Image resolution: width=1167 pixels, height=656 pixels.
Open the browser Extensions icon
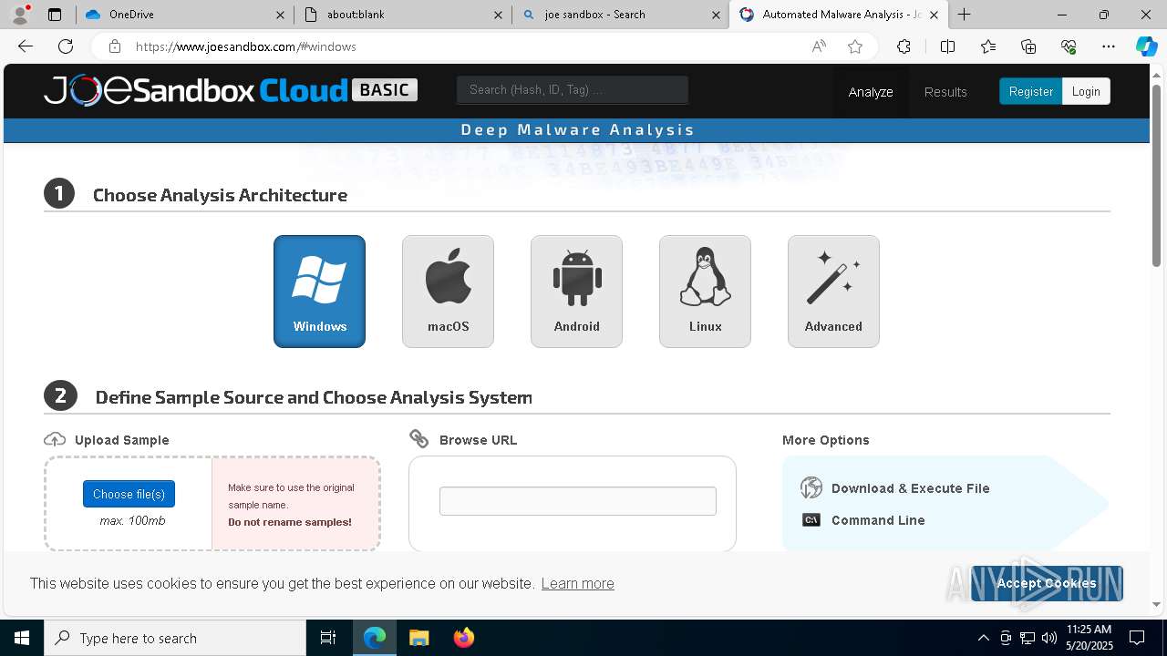click(904, 46)
